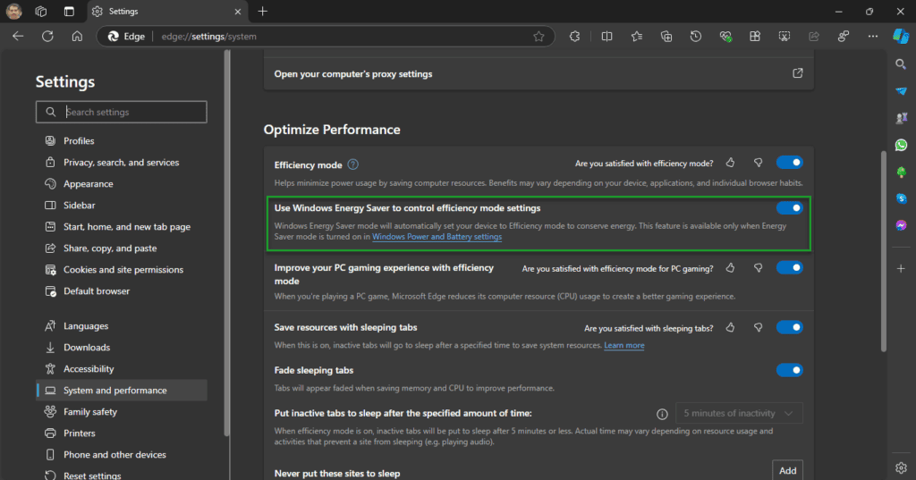This screenshot has height=480, width=916.
Task: Open the Settings and more ellipsis menu
Action: (x=872, y=37)
